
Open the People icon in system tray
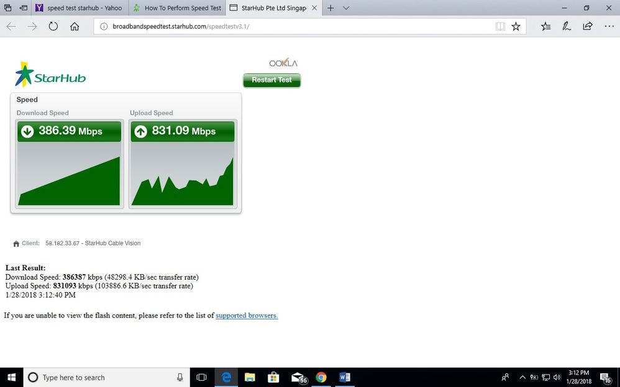point(505,378)
